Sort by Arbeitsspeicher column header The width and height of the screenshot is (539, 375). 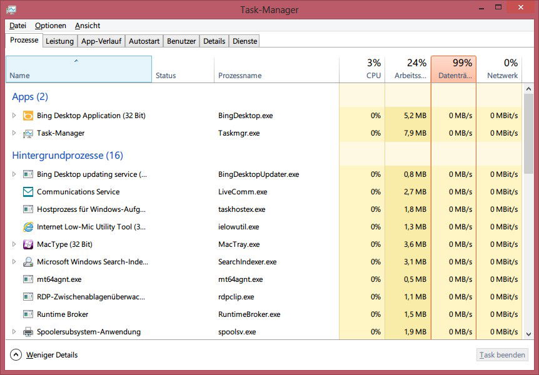coord(408,69)
